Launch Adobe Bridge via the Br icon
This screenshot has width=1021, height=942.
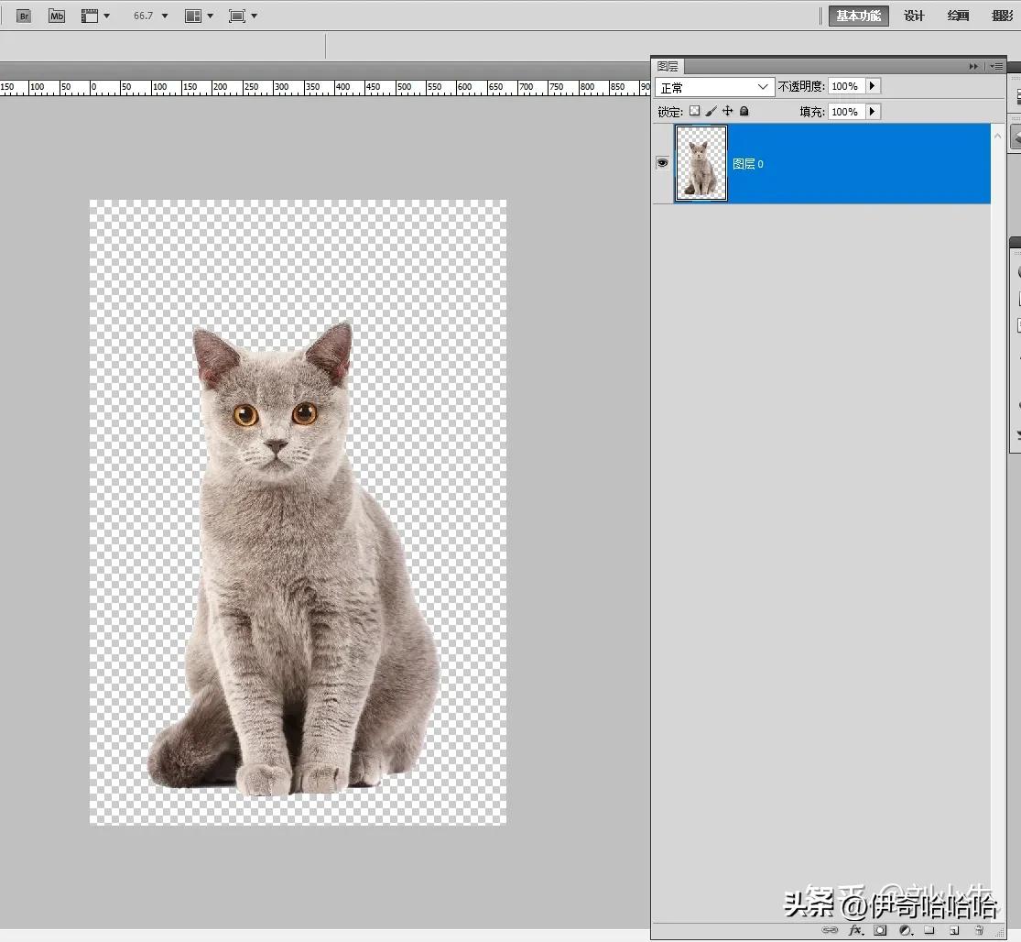point(22,15)
